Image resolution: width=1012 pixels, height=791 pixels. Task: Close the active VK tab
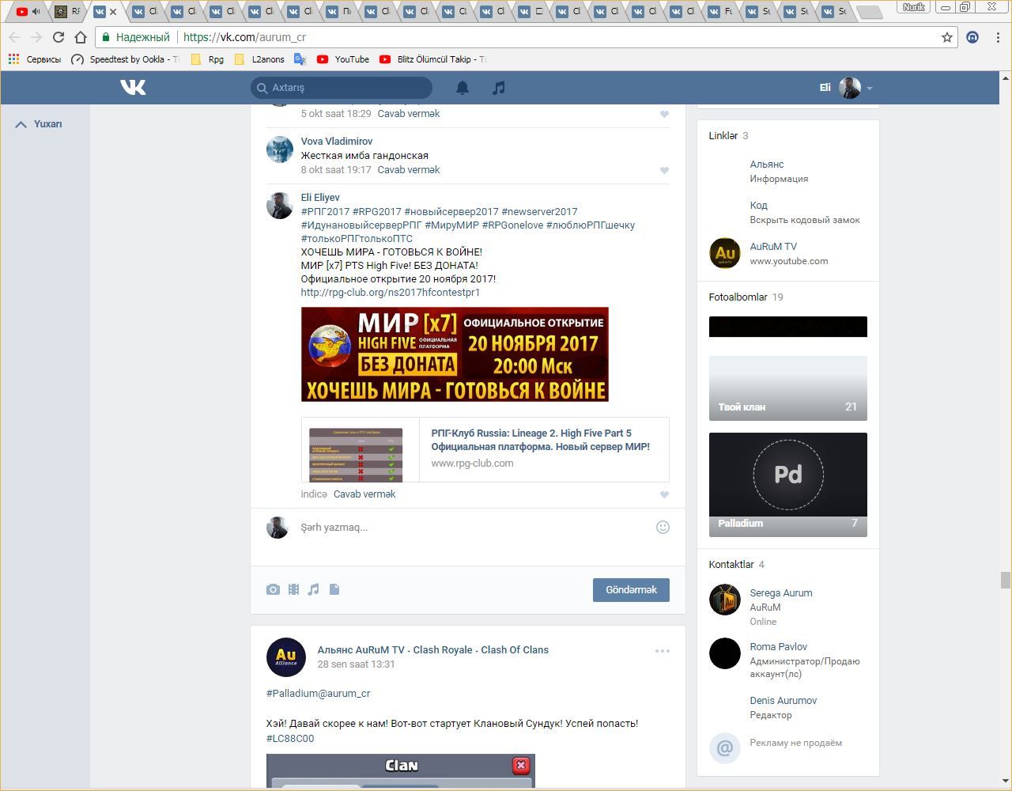113,12
